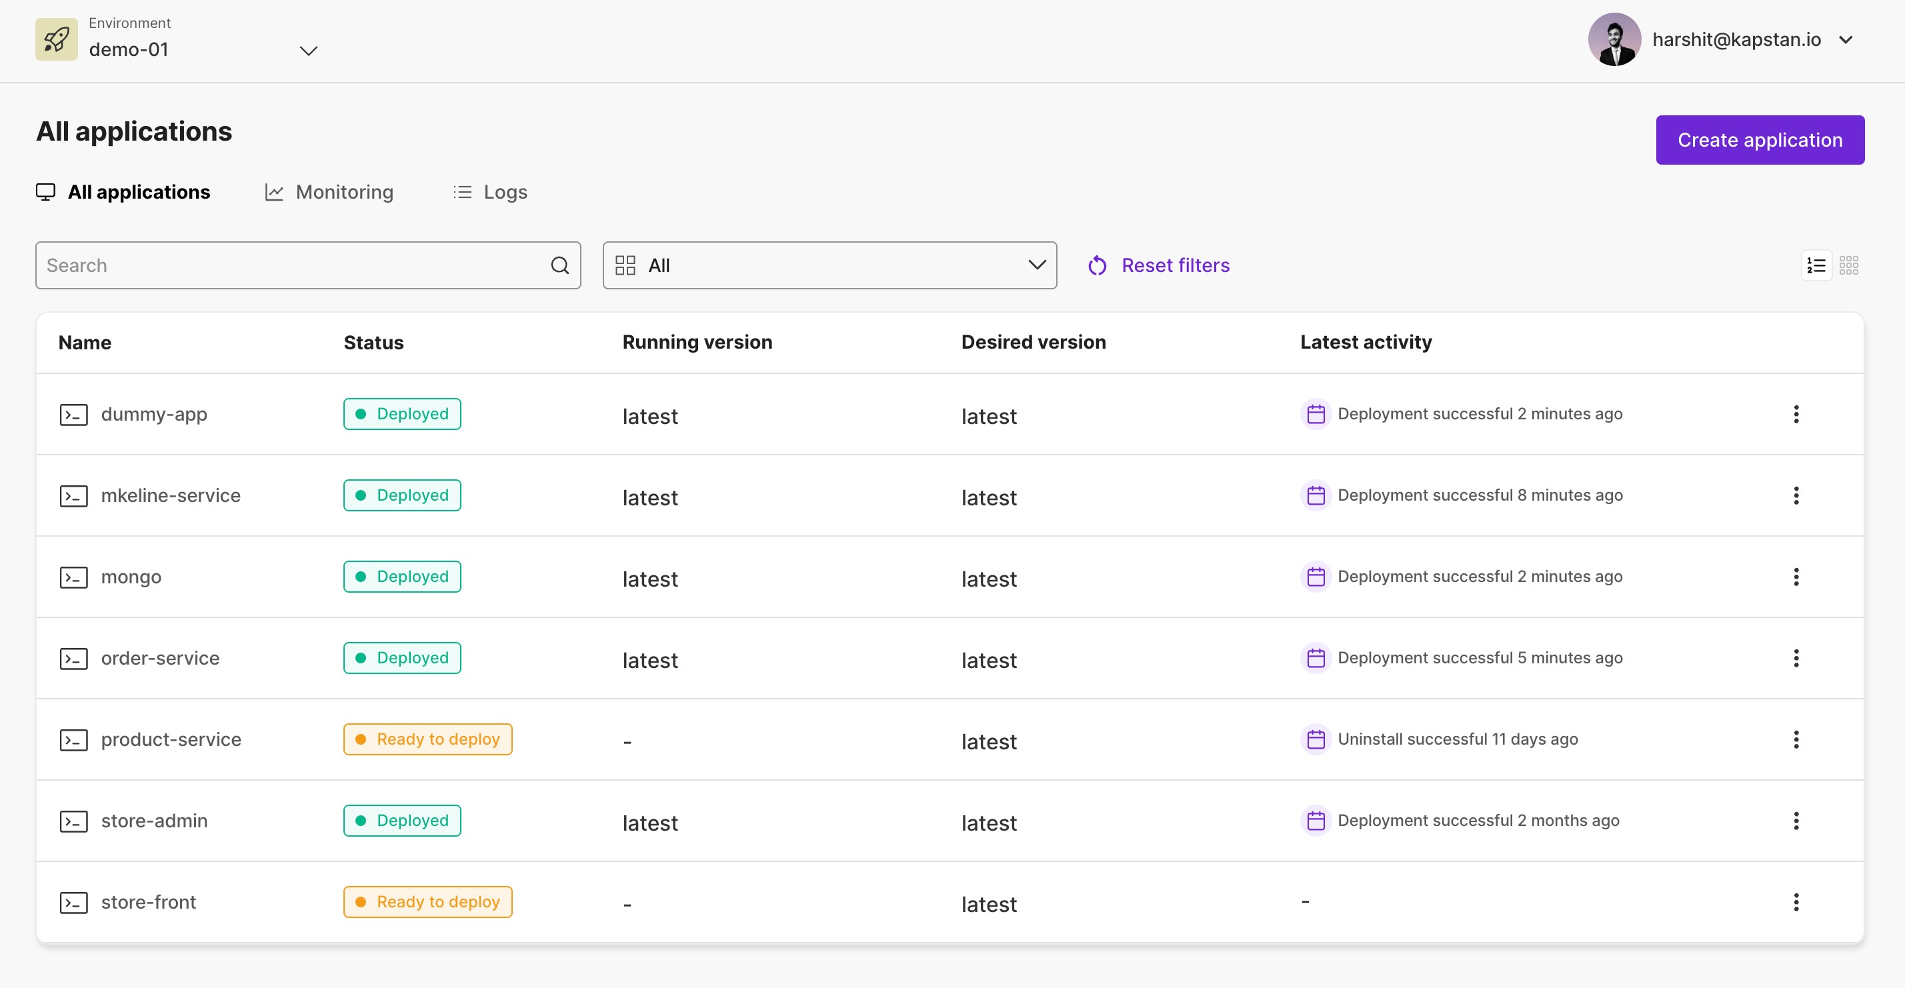Click 'Deployment successful 5 minutes ago' text
Viewport: 1905px width, 988px height.
coord(1480,658)
